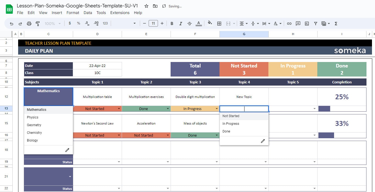The image size is (375, 192).
Task: Click the star to favorite the spreadsheet
Action: pos(146,6)
